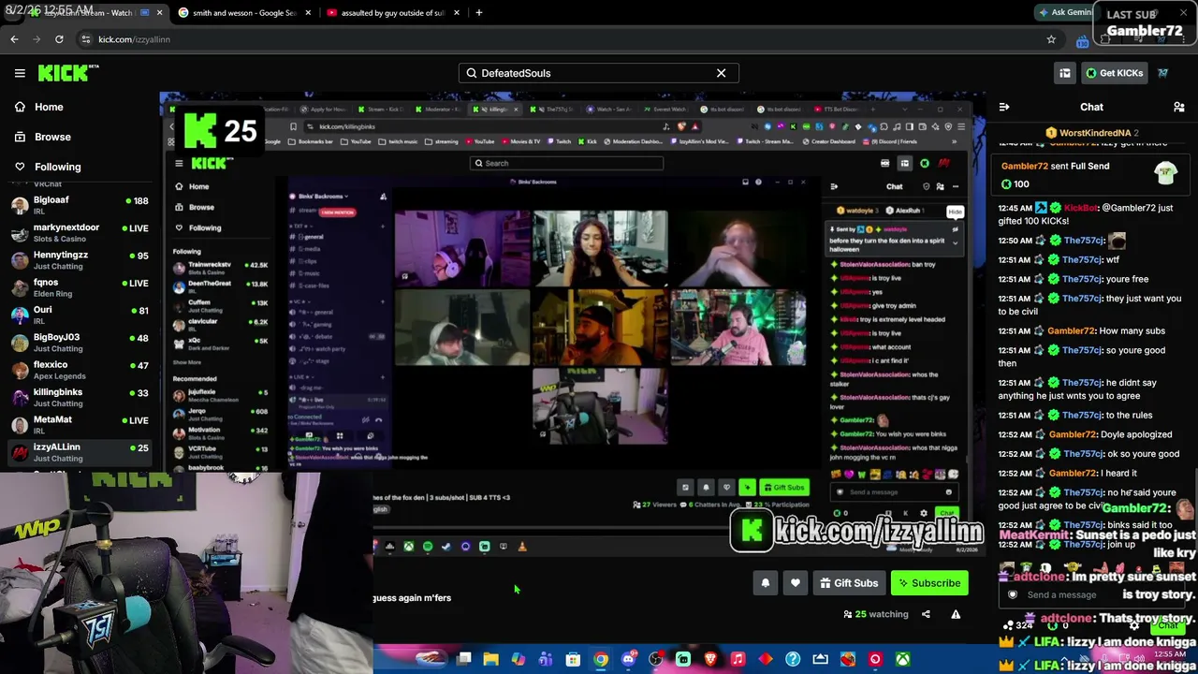Click the DefeatedSouls search field
This screenshot has height=674, width=1198.
pyautogui.click(x=599, y=73)
